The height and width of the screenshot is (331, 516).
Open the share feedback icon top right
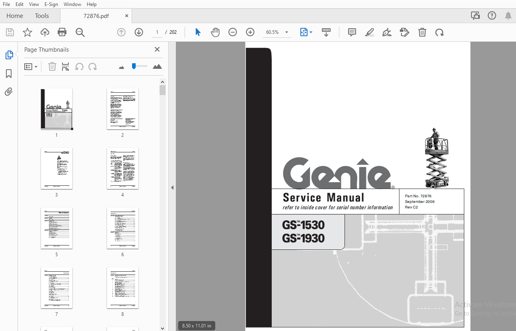[475, 16]
